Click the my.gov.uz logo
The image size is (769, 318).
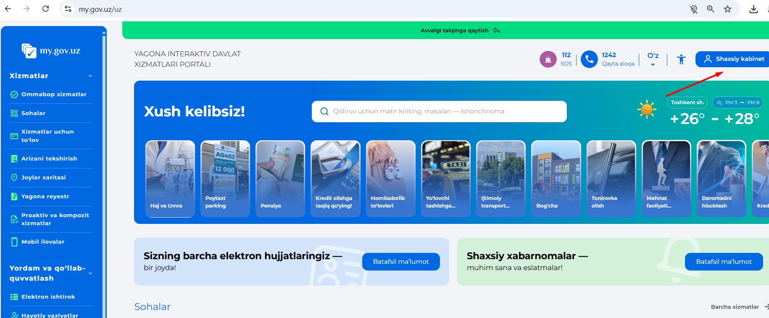51,51
